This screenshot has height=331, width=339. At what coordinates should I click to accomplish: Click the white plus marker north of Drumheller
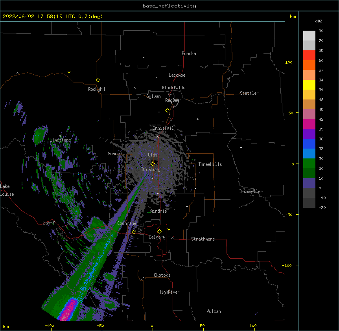[x=241, y=147]
